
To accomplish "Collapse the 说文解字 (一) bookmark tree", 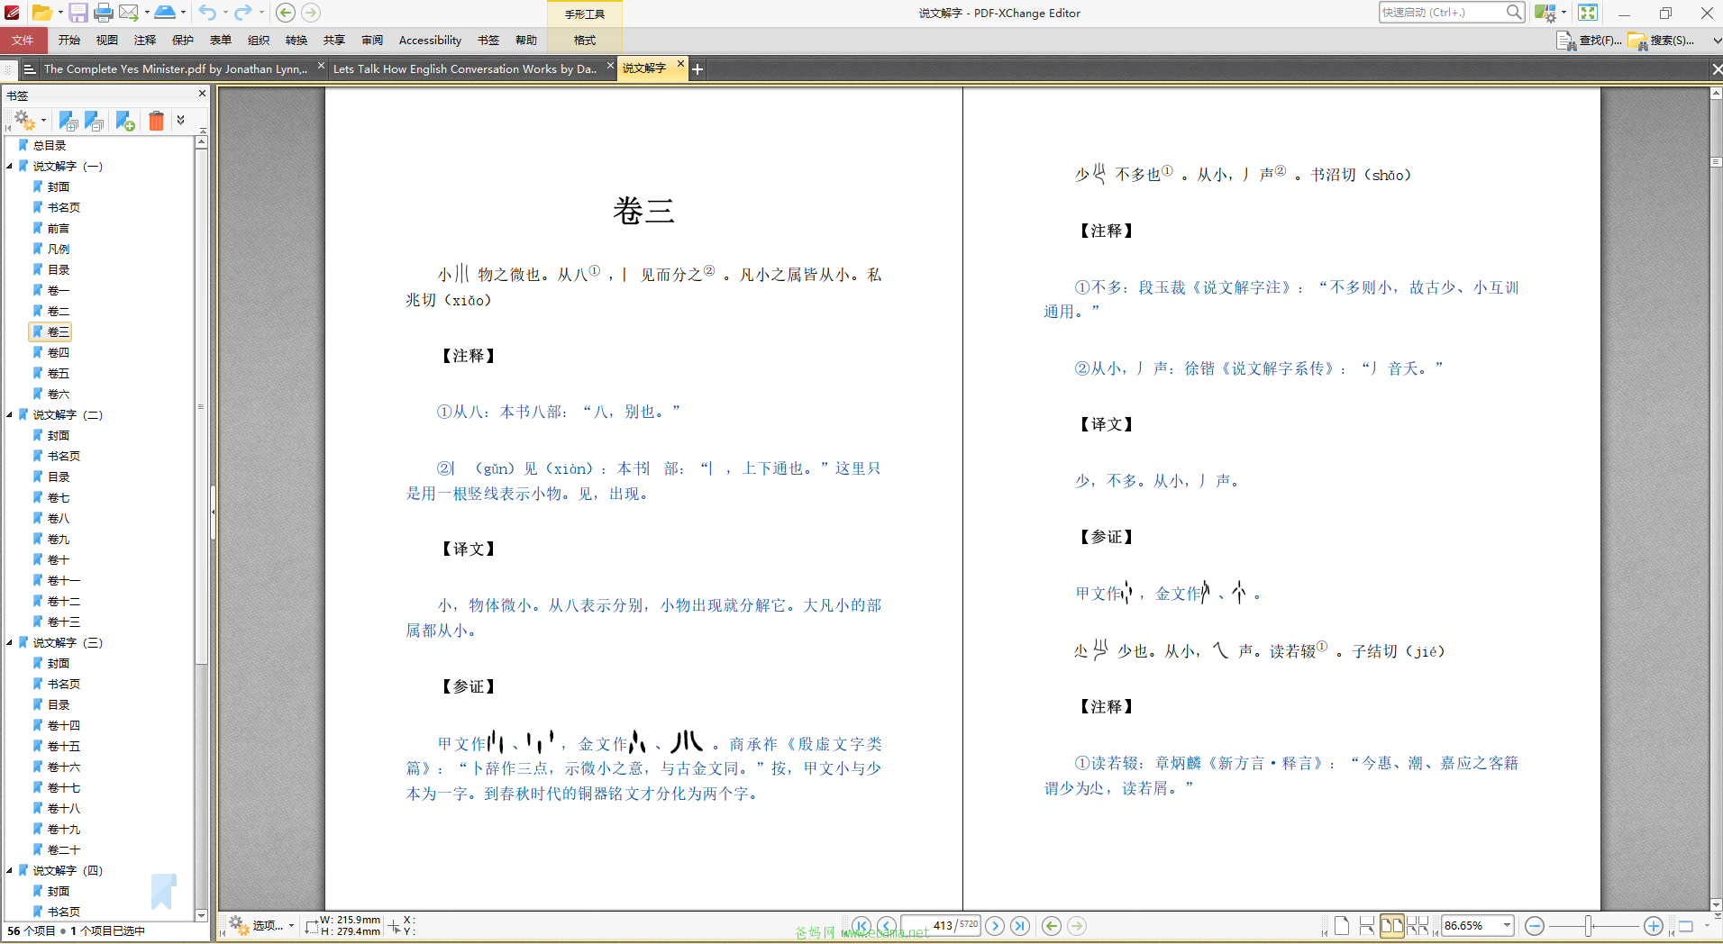I will click(x=9, y=167).
